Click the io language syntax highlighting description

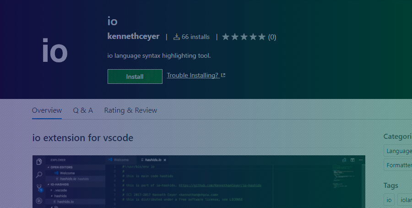click(159, 56)
